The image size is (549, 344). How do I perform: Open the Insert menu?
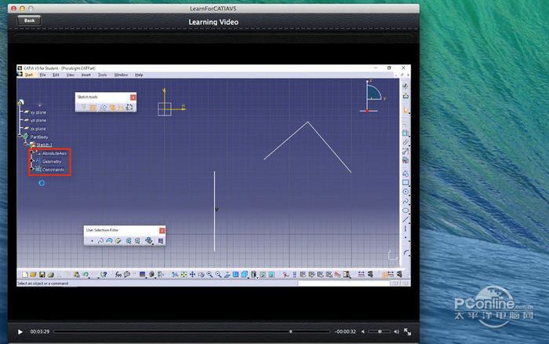[85, 75]
